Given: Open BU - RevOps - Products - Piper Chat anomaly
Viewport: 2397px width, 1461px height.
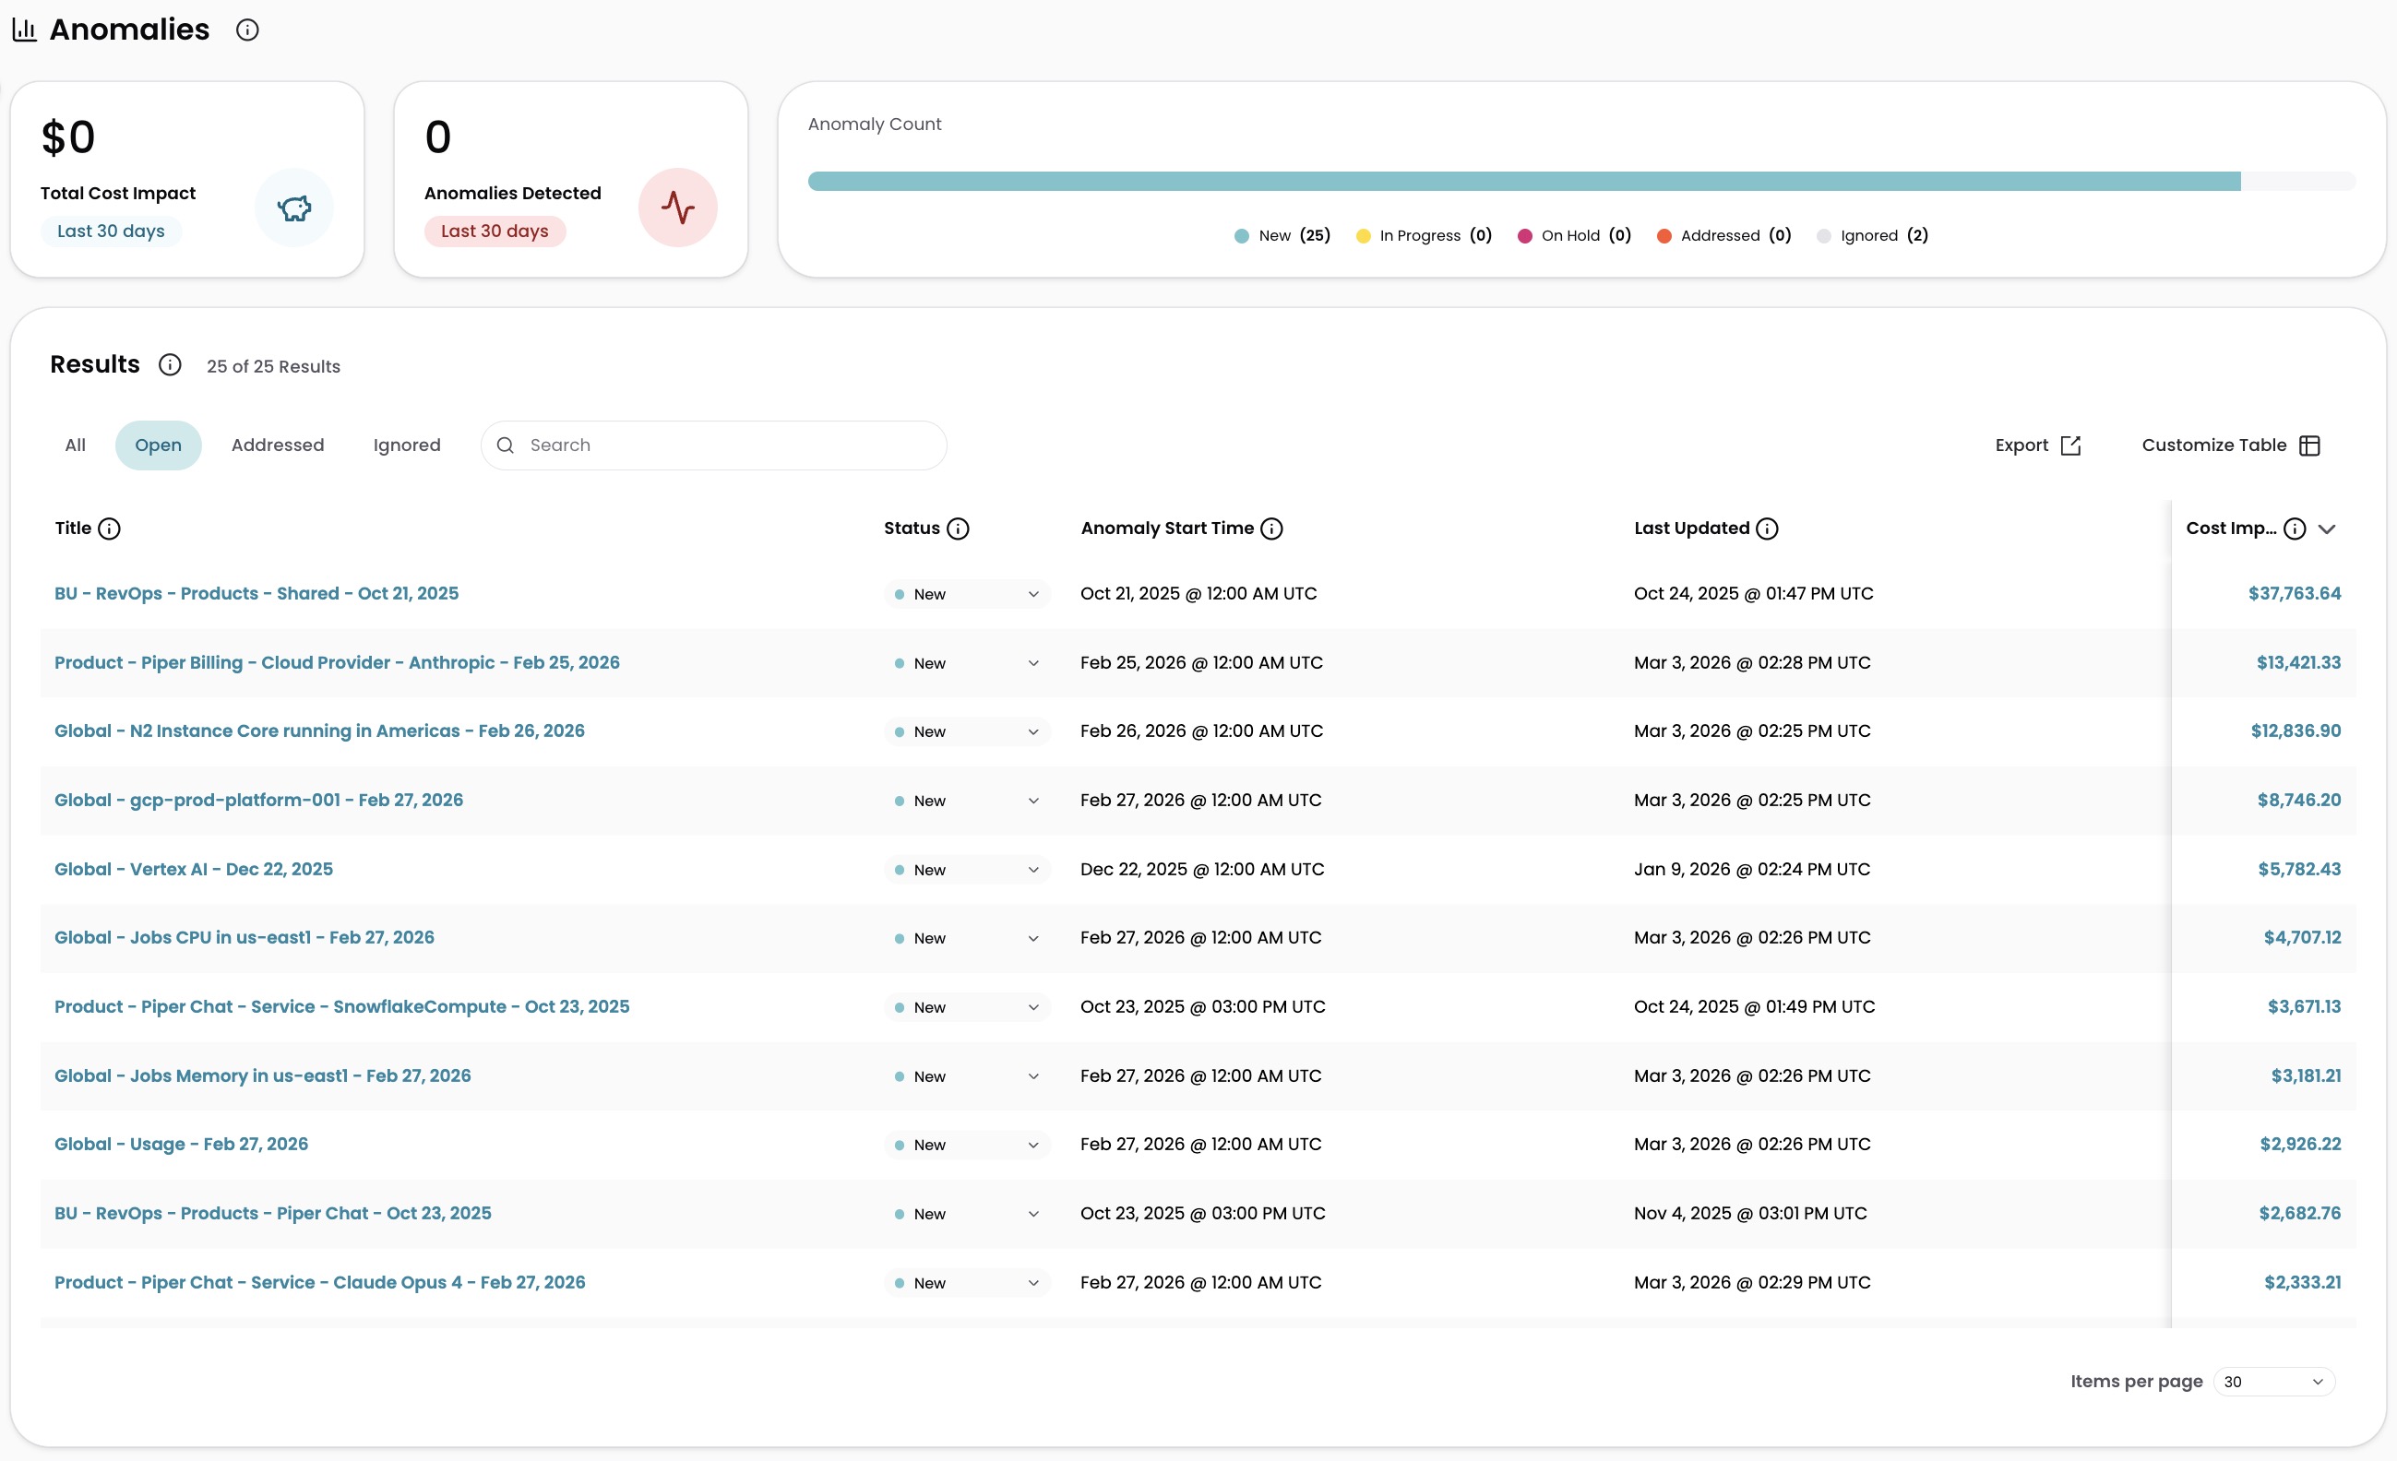Looking at the screenshot, I should click(x=272, y=1213).
